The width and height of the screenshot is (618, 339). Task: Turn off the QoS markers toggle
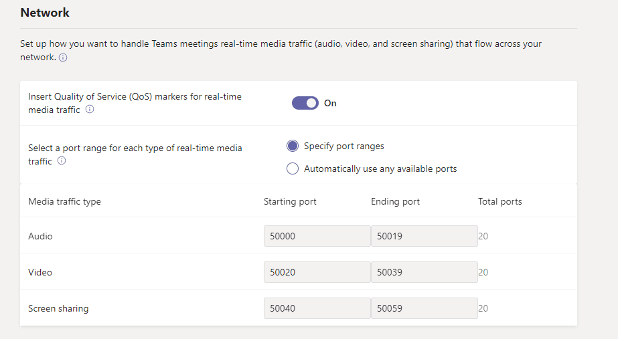pyautogui.click(x=305, y=103)
